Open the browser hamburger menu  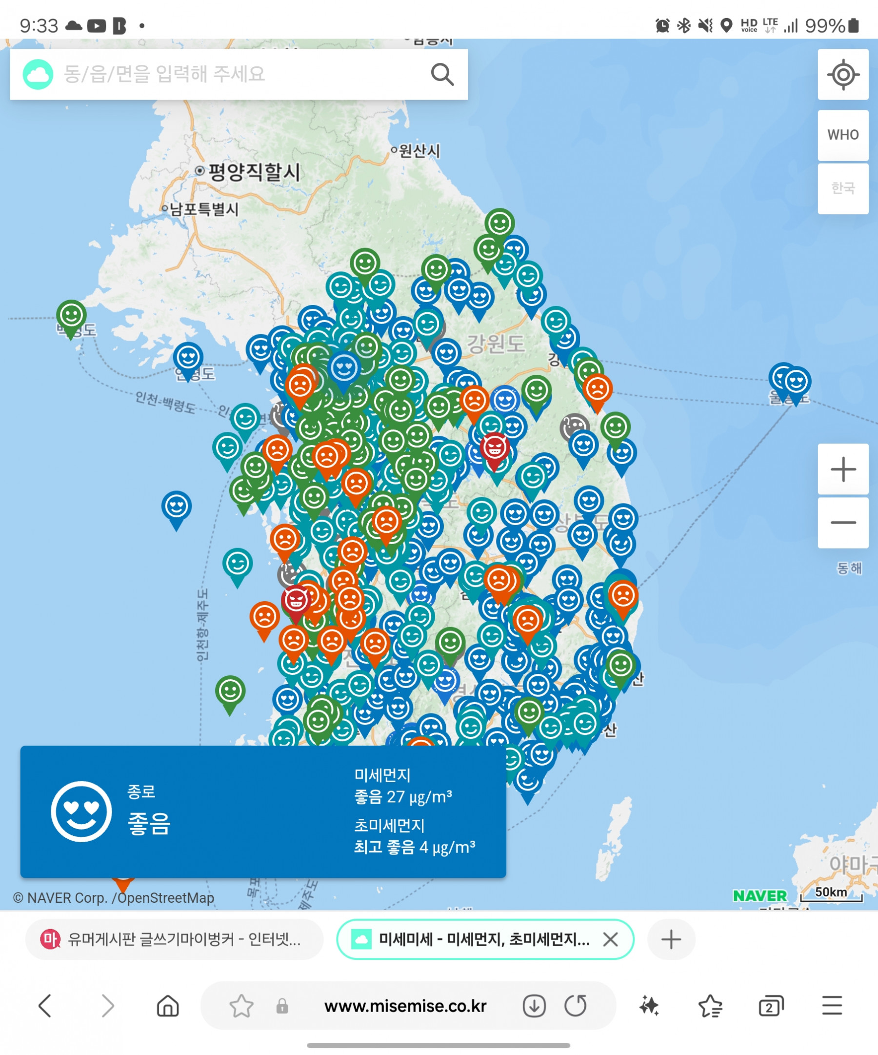click(x=832, y=1006)
